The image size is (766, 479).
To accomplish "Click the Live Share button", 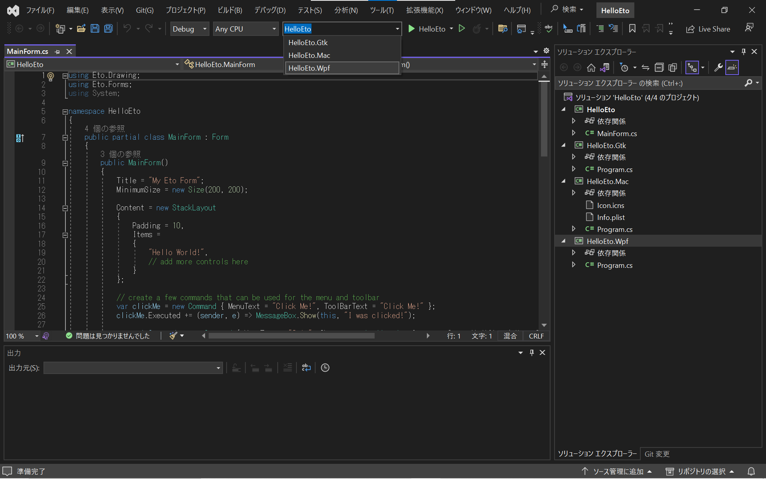I will point(708,29).
